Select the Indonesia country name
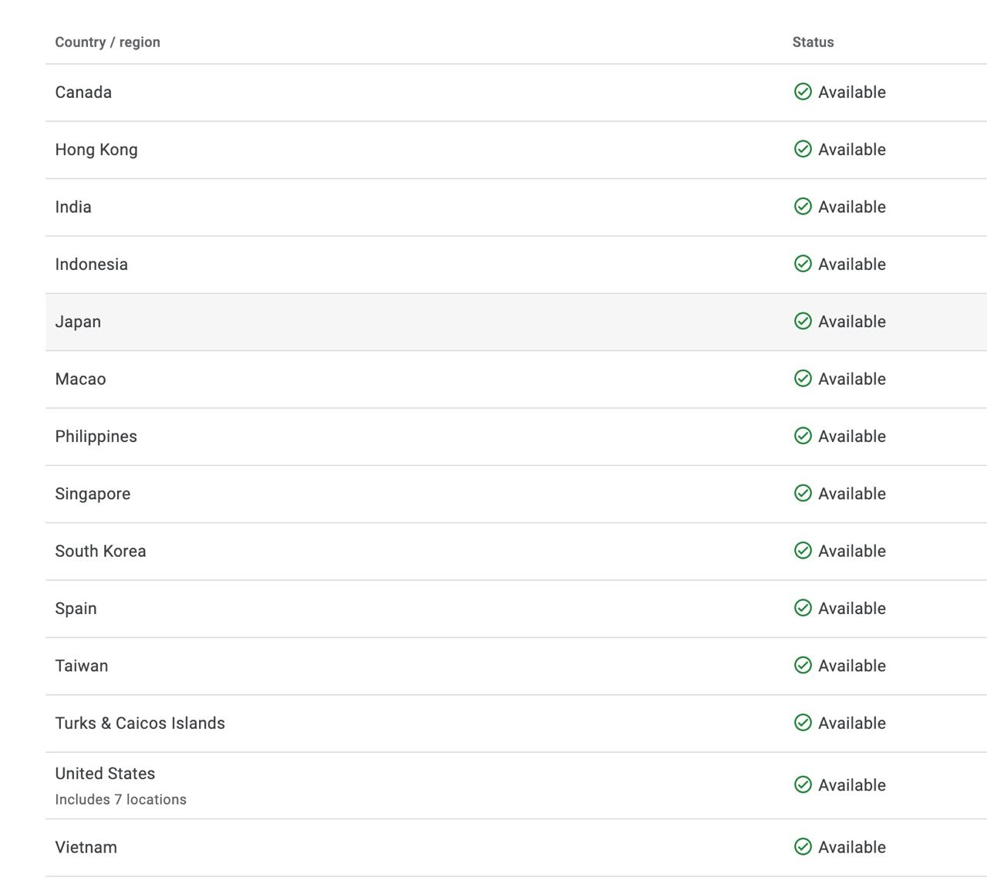987x884 pixels. [x=91, y=265]
